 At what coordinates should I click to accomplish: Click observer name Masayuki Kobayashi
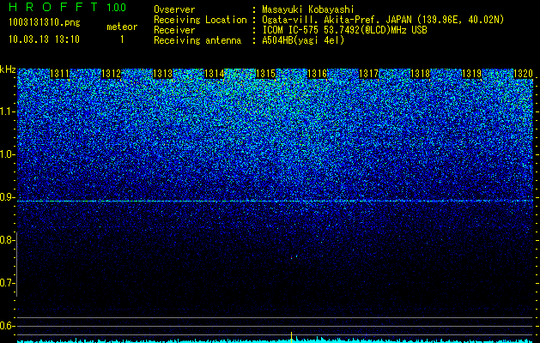point(308,9)
